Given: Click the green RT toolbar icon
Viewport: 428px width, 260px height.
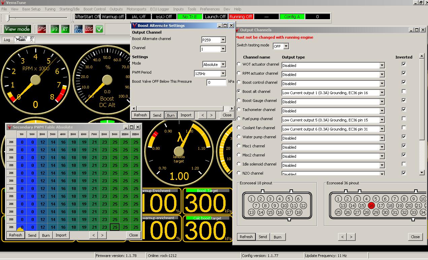Looking at the screenshot, I should tap(65, 29).
